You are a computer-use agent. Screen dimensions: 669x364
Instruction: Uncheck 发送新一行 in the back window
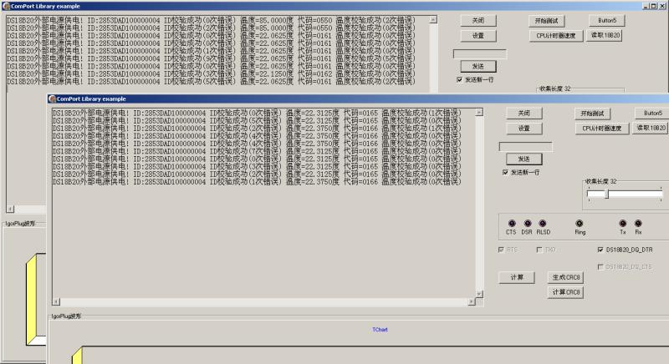(459, 79)
